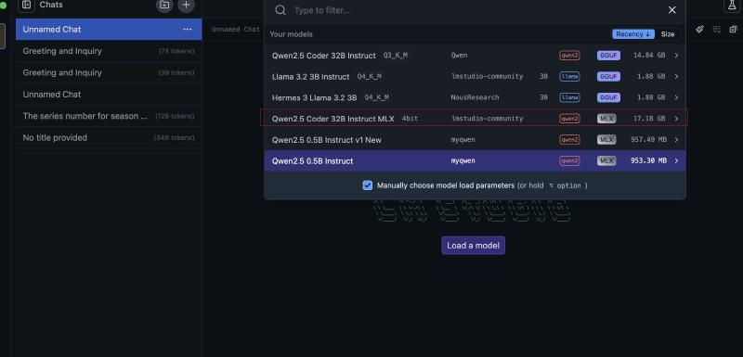Viewport: 743px width, 357px height.
Task: Click the Your models heading
Action: coord(291,34)
